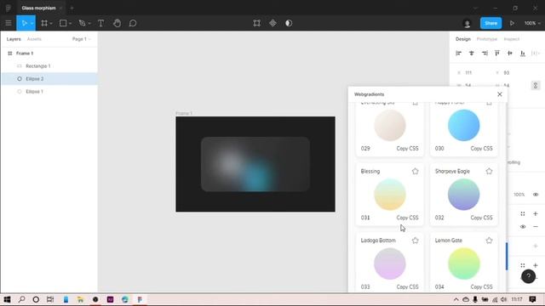Pick the Lemon Gate gradient swatch
The width and height of the screenshot is (545, 306).
[x=463, y=263]
